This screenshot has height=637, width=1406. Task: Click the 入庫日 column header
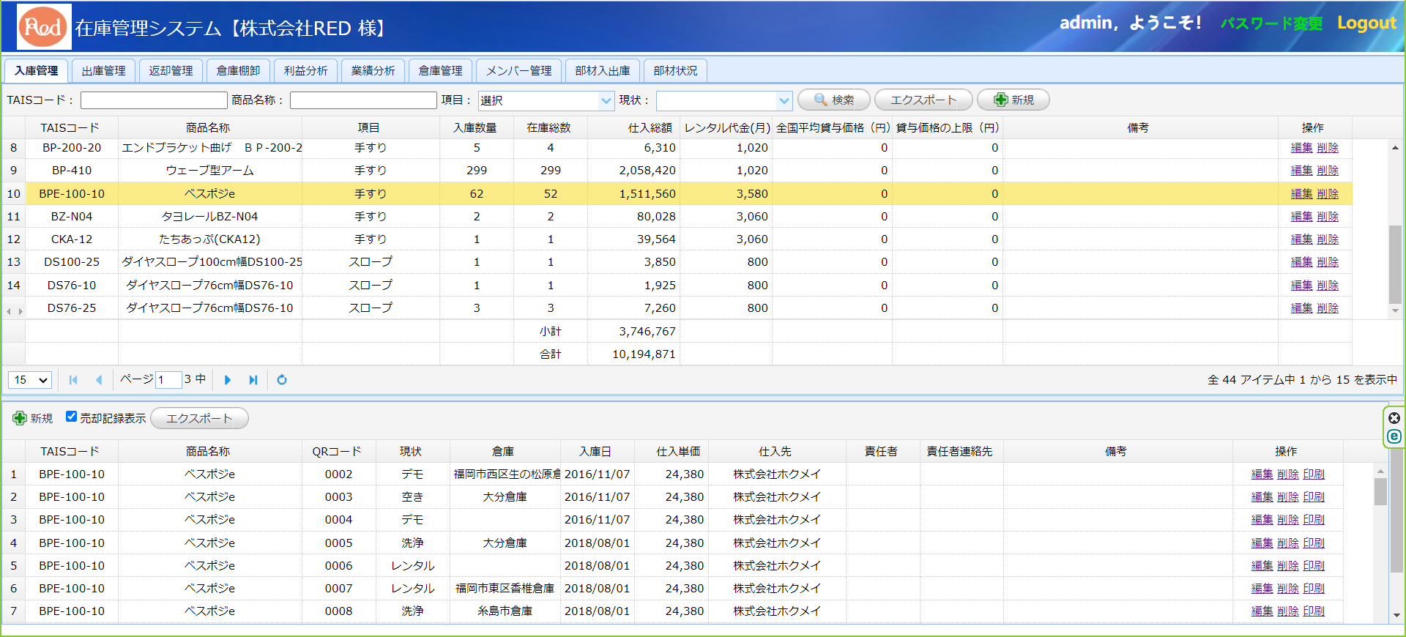point(597,452)
